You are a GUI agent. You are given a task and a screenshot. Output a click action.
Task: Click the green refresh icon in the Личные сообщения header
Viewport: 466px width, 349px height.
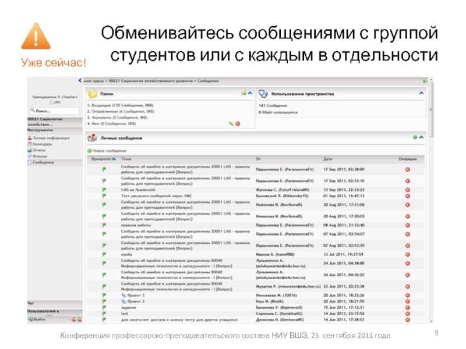coord(415,137)
